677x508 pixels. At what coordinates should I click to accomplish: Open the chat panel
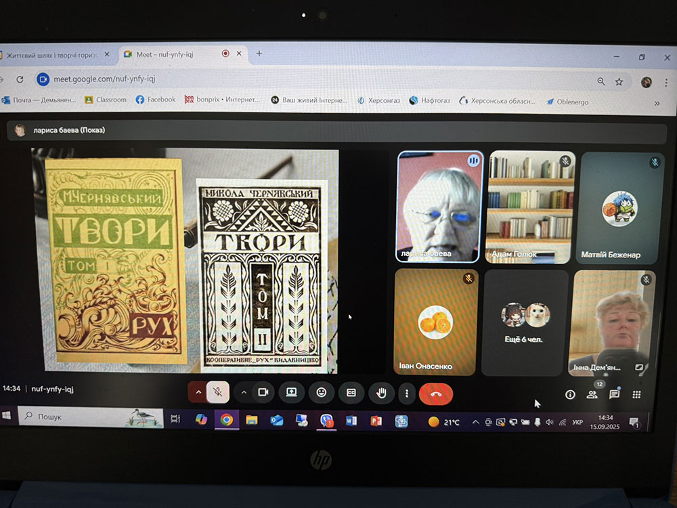614,394
